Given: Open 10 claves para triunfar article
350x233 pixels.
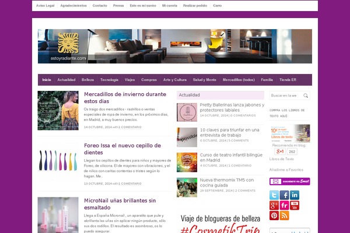Looking at the screenshot, I should coord(229,132).
